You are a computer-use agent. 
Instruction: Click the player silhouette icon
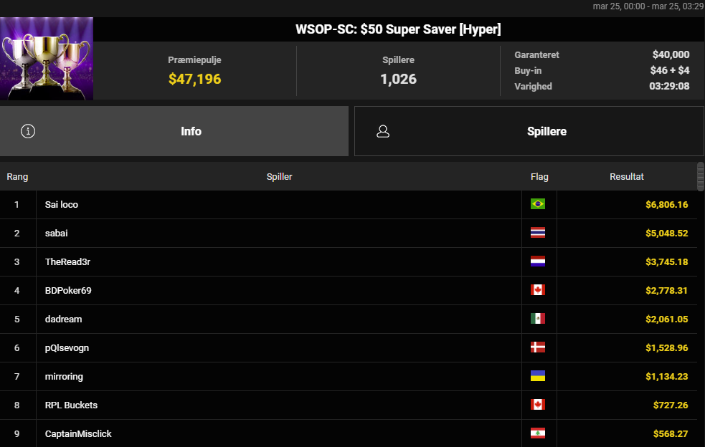tap(383, 132)
